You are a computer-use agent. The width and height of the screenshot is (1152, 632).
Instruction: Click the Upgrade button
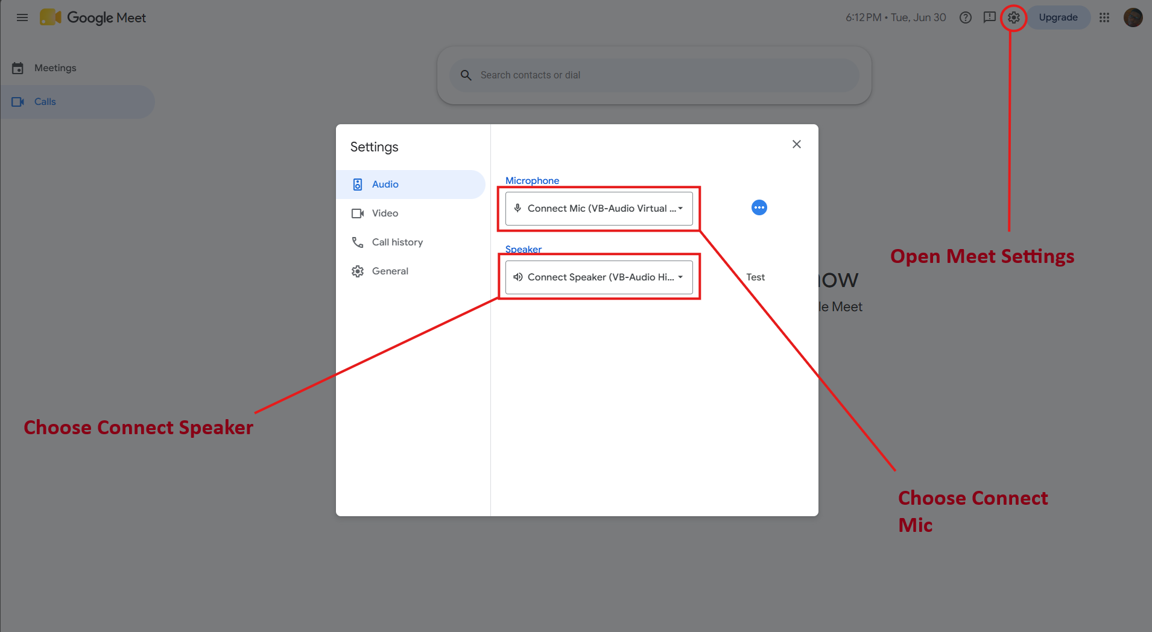(x=1059, y=17)
